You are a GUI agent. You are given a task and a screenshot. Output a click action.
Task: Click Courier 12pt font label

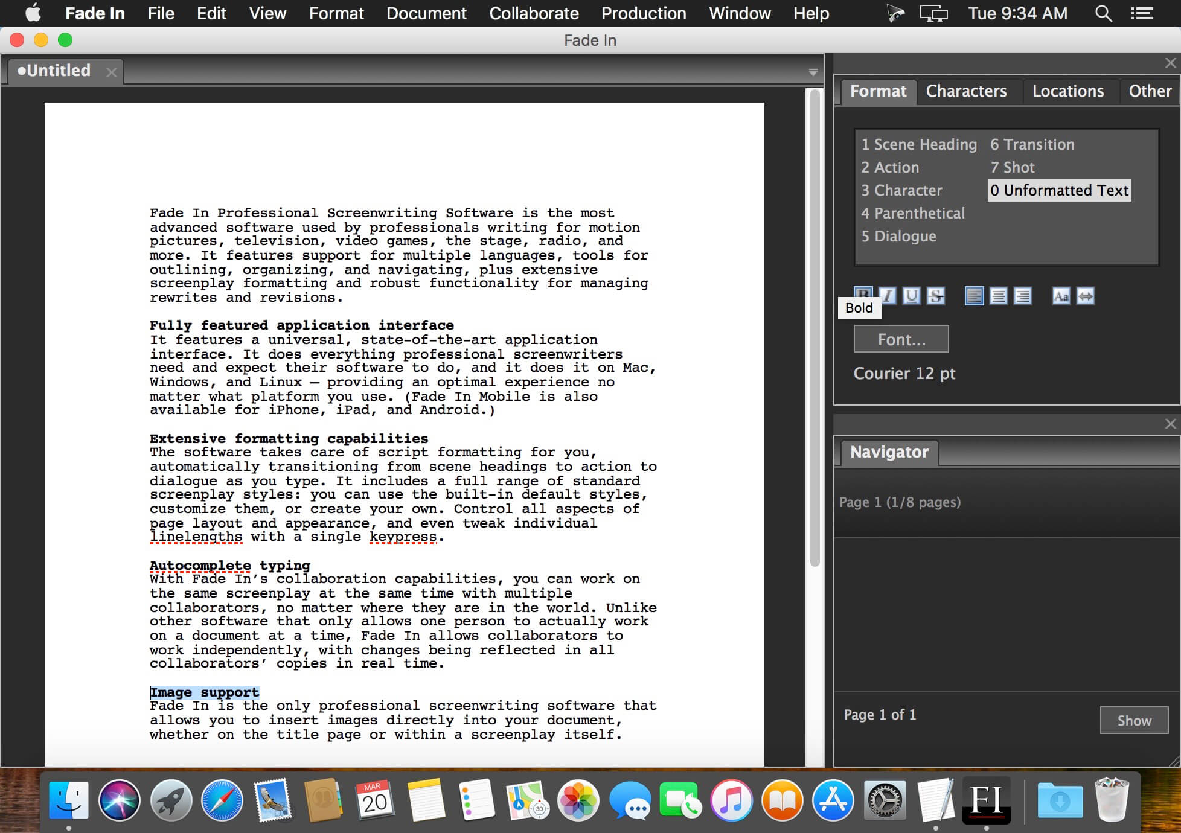[905, 373]
